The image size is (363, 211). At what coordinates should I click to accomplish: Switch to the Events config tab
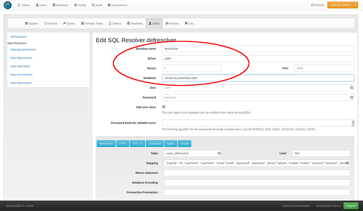click(x=69, y=24)
